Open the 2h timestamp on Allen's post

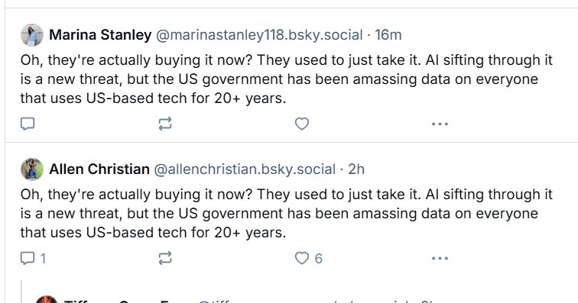pyautogui.click(x=356, y=169)
